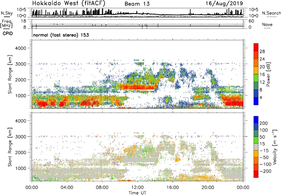Viewport: 281px width, 195px height.
Task: Click the velocity panel 'Slant Range [km]' label
Action: pyautogui.click(x=10, y=147)
